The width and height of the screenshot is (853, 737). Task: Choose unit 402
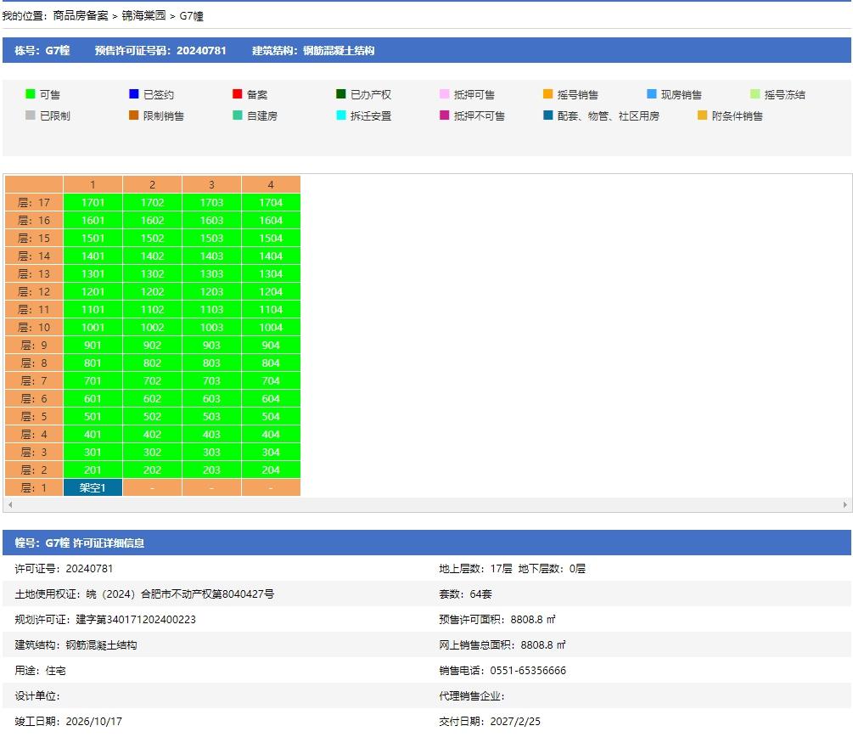(x=152, y=435)
